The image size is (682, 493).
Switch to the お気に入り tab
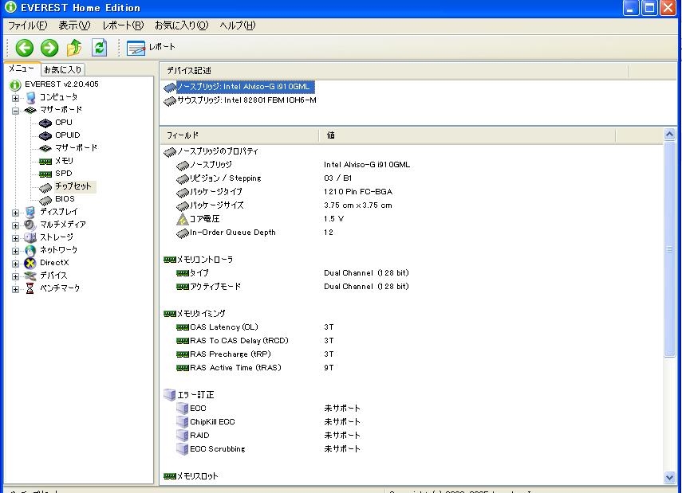click(x=62, y=70)
